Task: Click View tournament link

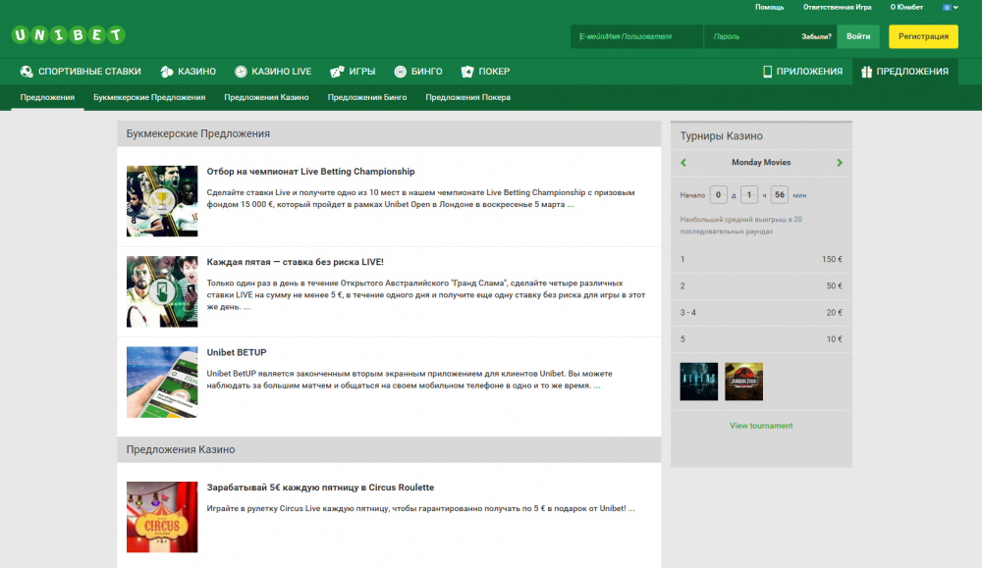Action: pos(761,426)
